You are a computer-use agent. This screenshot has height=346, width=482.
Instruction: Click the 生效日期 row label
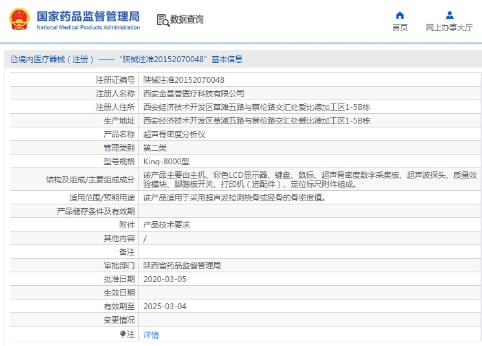[119, 293]
